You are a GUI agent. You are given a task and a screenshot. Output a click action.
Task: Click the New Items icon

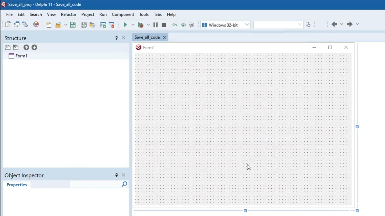click(x=49, y=25)
